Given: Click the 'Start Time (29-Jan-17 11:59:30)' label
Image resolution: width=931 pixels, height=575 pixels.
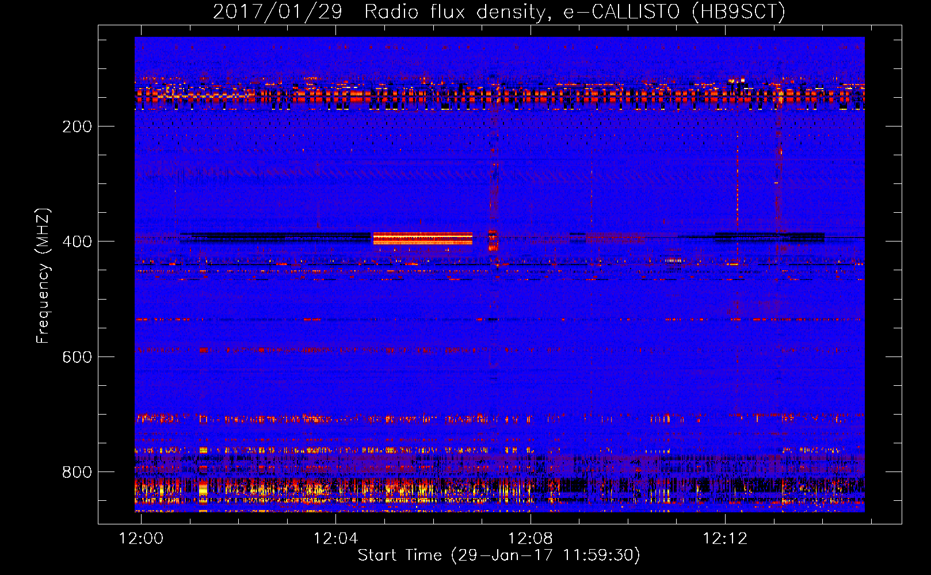Looking at the screenshot, I should [x=499, y=555].
